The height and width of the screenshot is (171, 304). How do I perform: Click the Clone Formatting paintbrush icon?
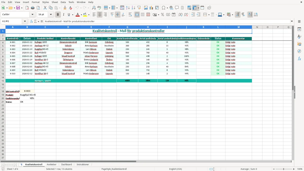click(65, 8)
